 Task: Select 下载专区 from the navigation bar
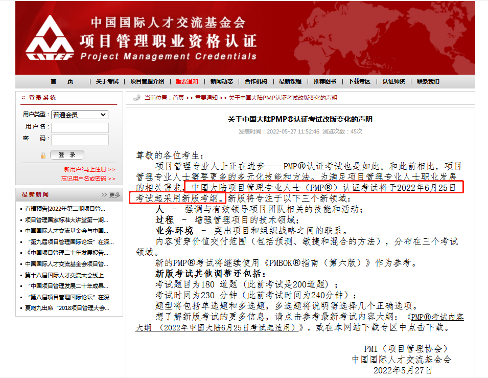point(359,81)
